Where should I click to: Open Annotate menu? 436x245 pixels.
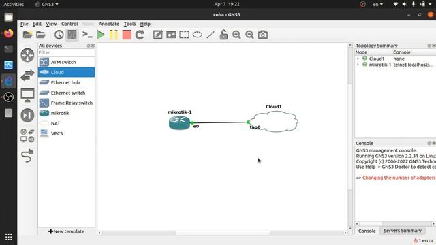(x=109, y=24)
